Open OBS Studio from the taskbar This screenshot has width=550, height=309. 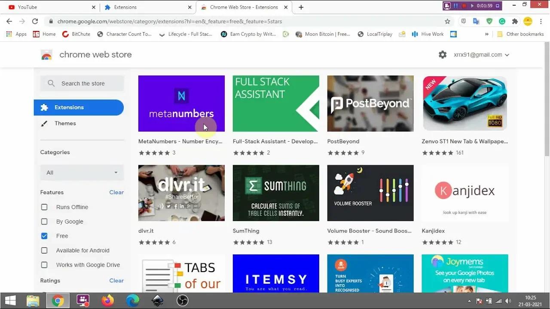point(183,301)
